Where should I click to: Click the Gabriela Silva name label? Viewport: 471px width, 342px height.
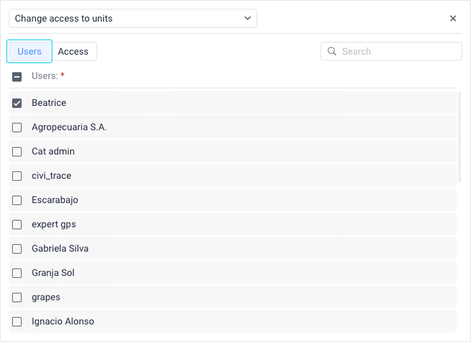pyautogui.click(x=60, y=249)
